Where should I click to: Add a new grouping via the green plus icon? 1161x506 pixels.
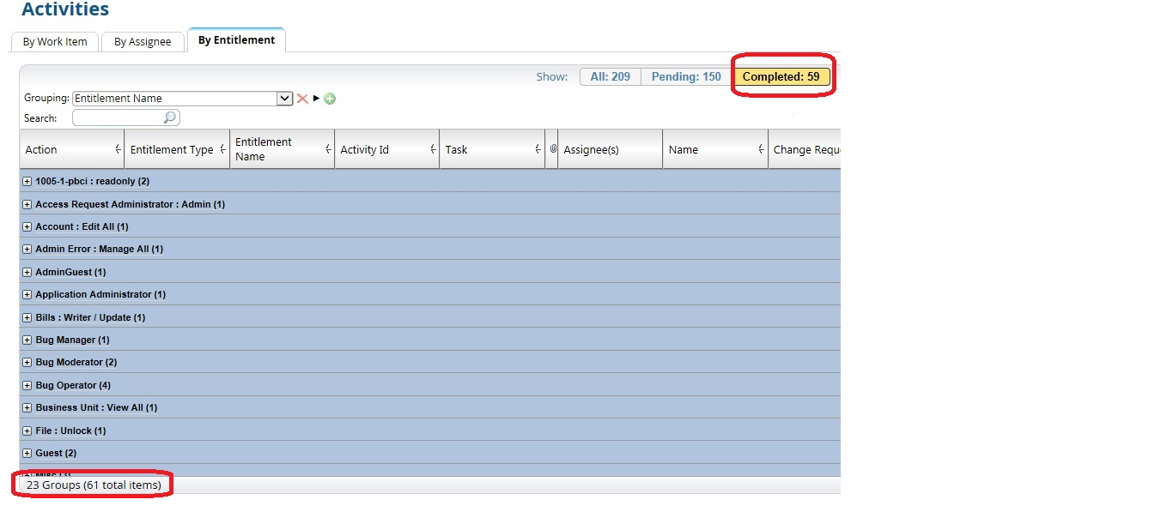(330, 99)
